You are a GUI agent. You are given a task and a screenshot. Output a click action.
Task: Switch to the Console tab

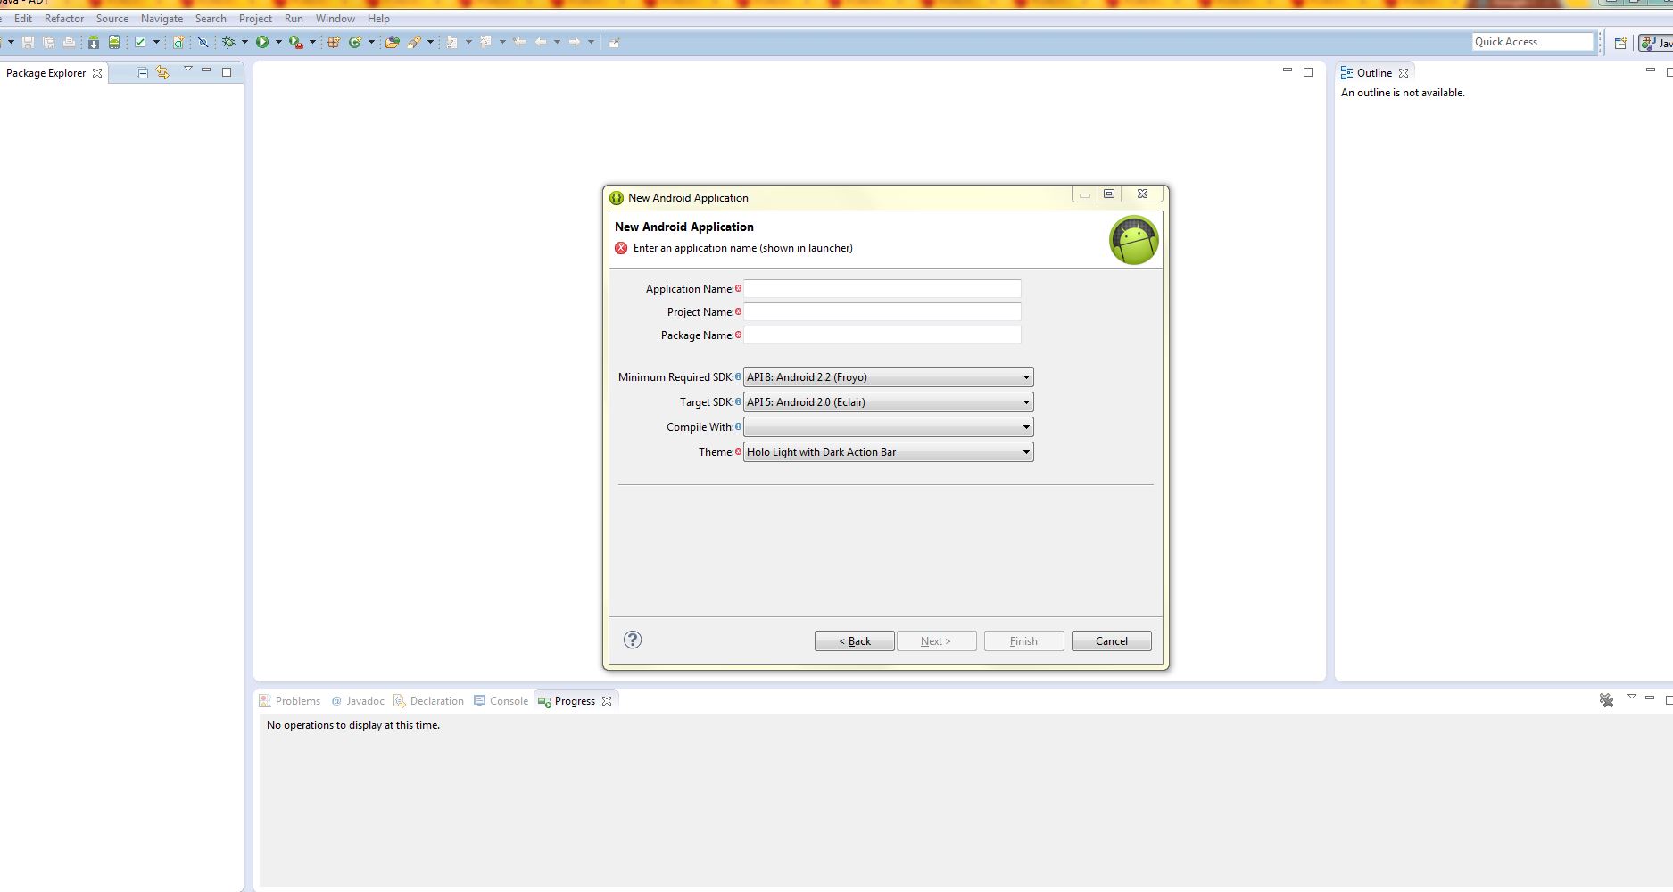coord(501,701)
